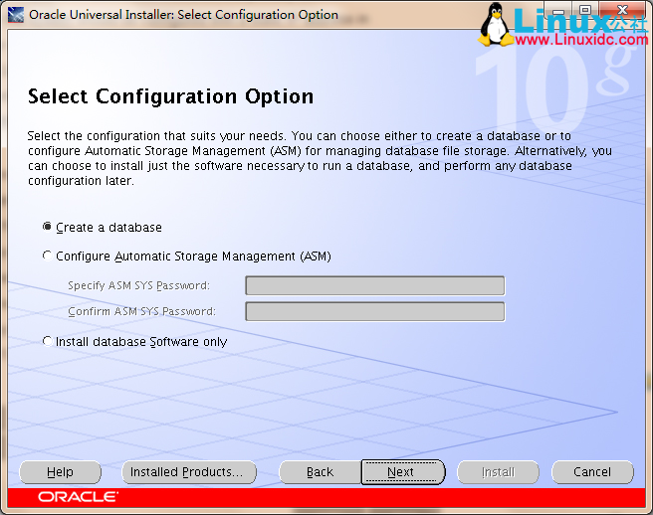
Task: View Installed Products list
Action: pos(189,472)
